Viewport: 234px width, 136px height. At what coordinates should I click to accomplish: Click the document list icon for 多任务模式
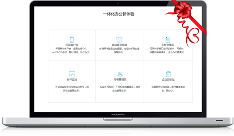pos(168,40)
